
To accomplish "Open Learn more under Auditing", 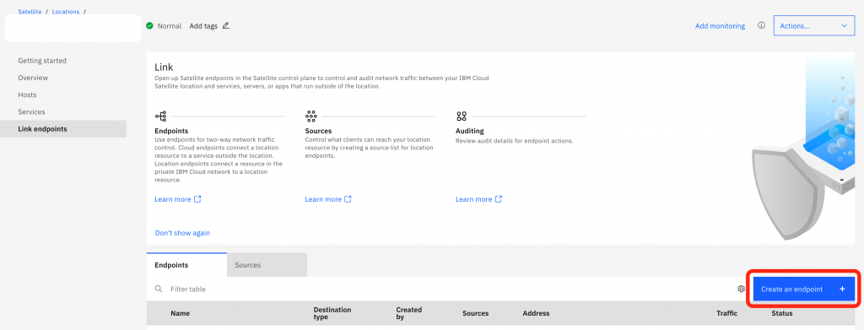I will click(474, 199).
